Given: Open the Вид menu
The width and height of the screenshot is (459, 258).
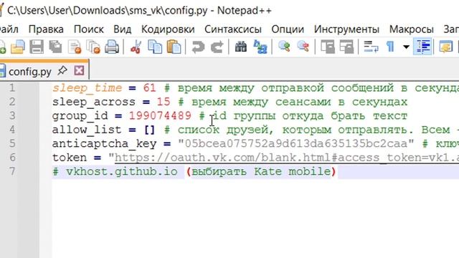Looking at the screenshot, I should tap(123, 29).
